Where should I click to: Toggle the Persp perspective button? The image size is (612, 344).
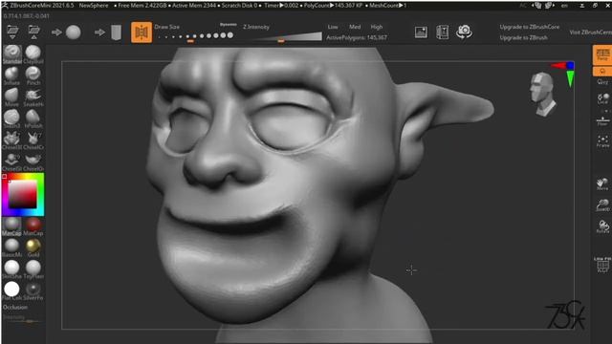click(602, 55)
